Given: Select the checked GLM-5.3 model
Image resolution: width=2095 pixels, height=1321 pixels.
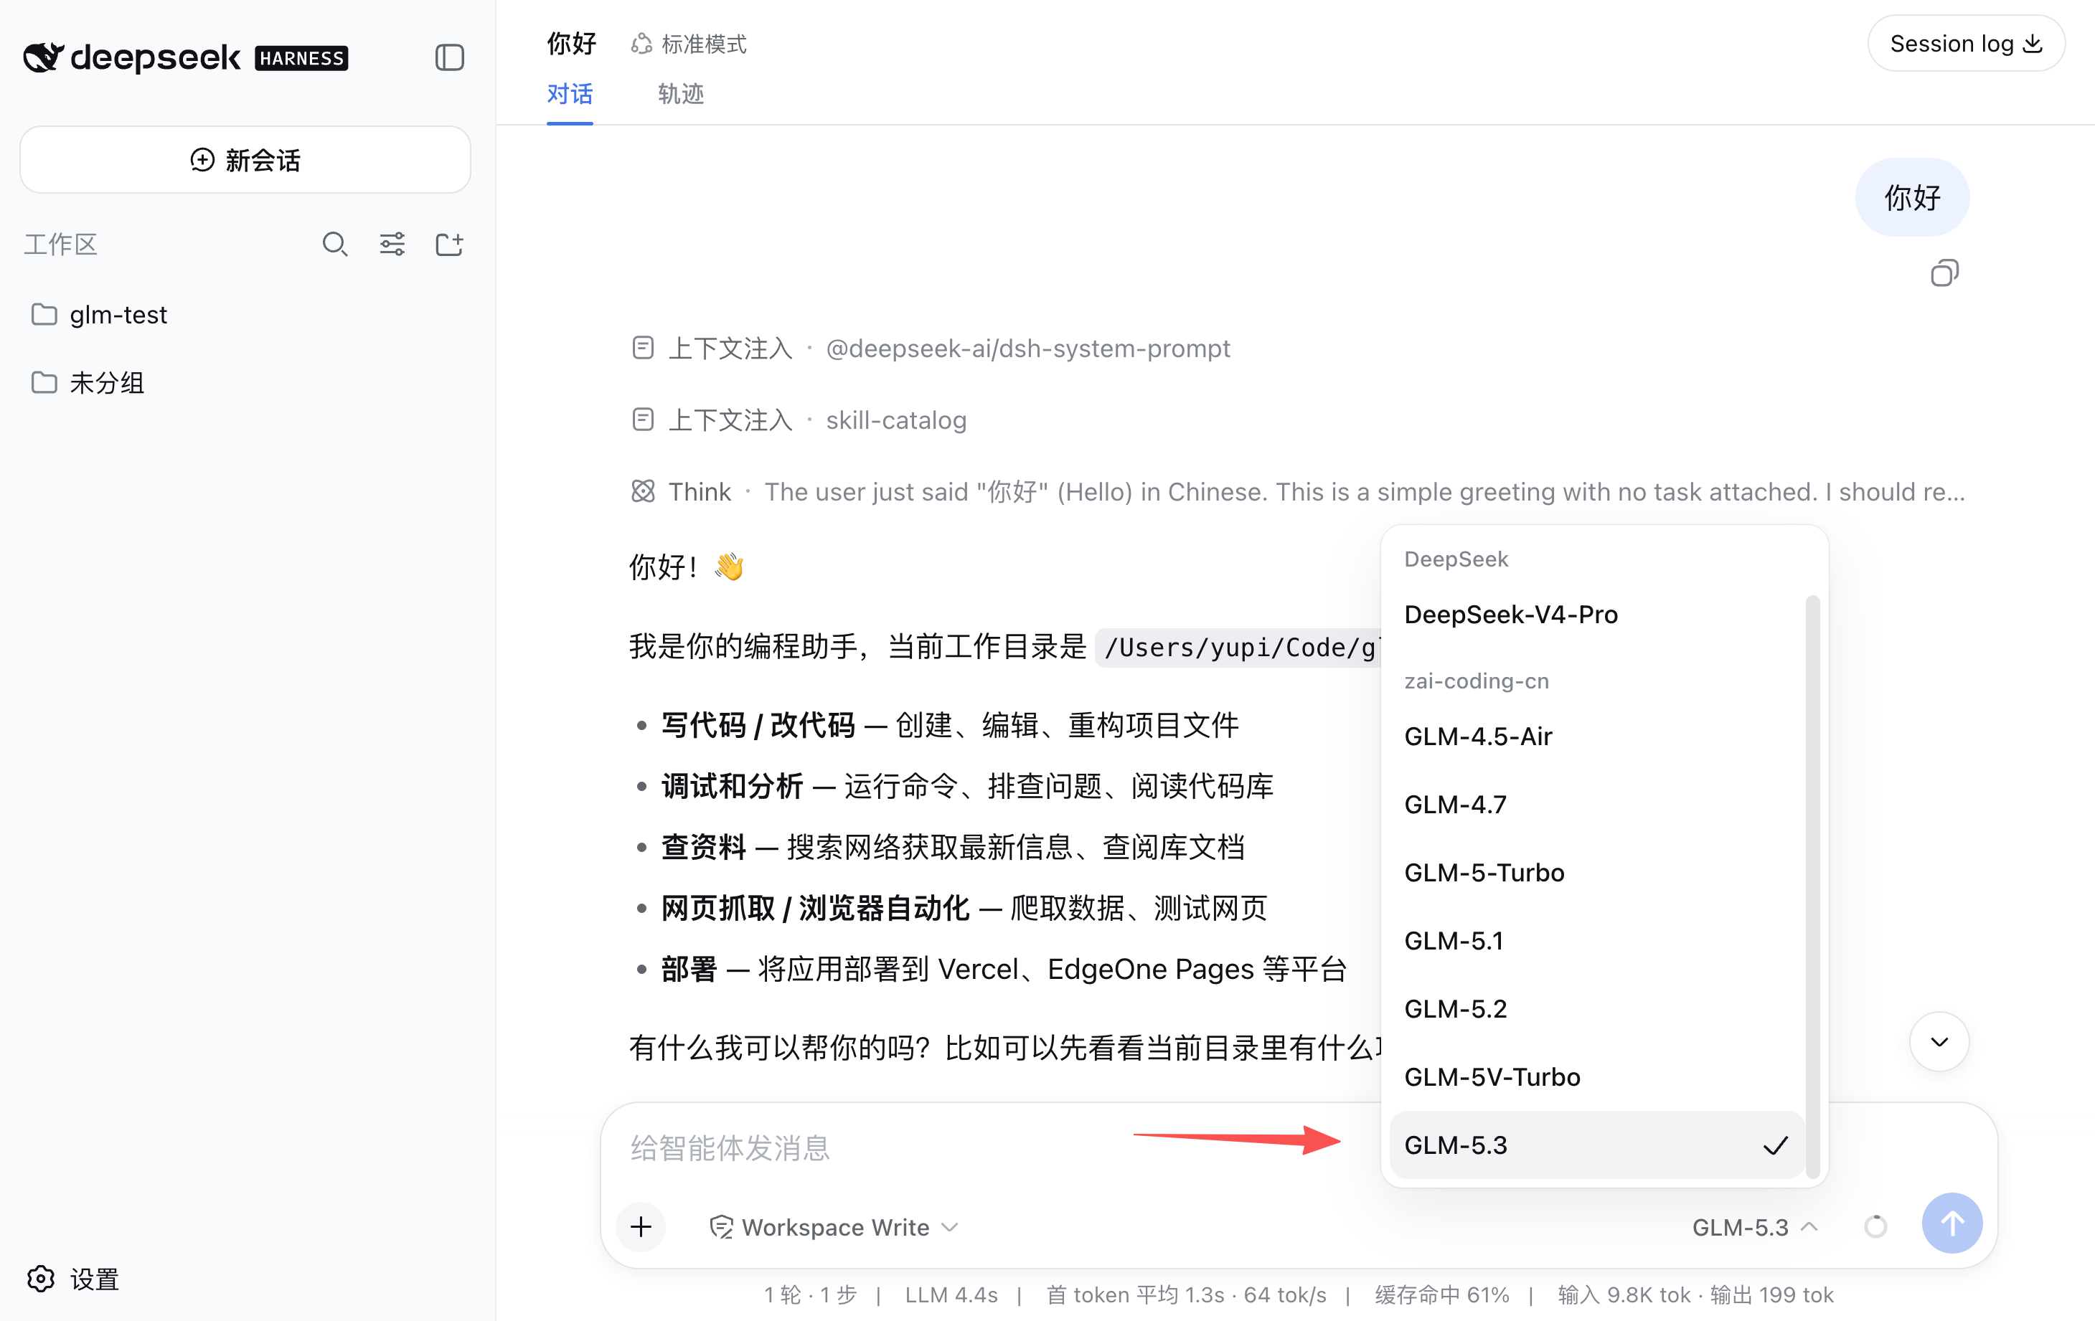Looking at the screenshot, I should point(1597,1145).
